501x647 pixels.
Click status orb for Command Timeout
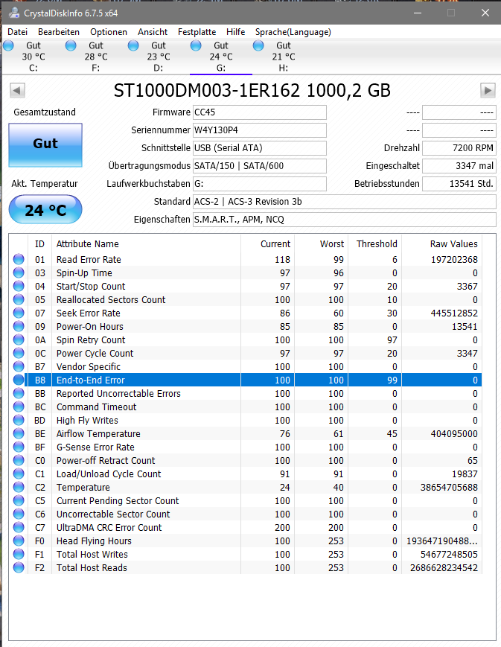[x=19, y=407]
